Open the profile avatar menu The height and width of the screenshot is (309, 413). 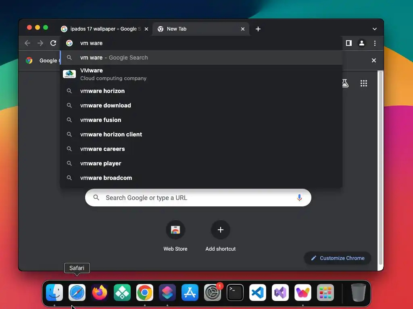tap(362, 43)
